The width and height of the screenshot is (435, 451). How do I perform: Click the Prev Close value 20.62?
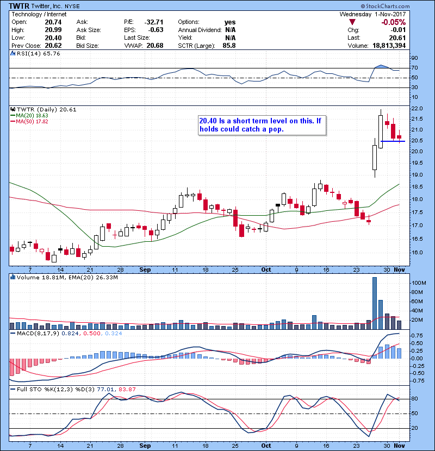coord(53,46)
